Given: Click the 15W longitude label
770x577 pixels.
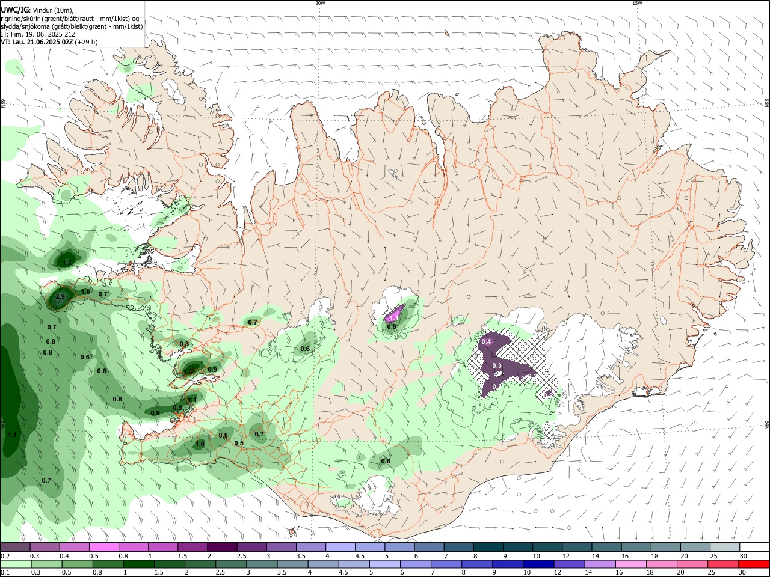Looking at the screenshot, I should pyautogui.click(x=637, y=3).
